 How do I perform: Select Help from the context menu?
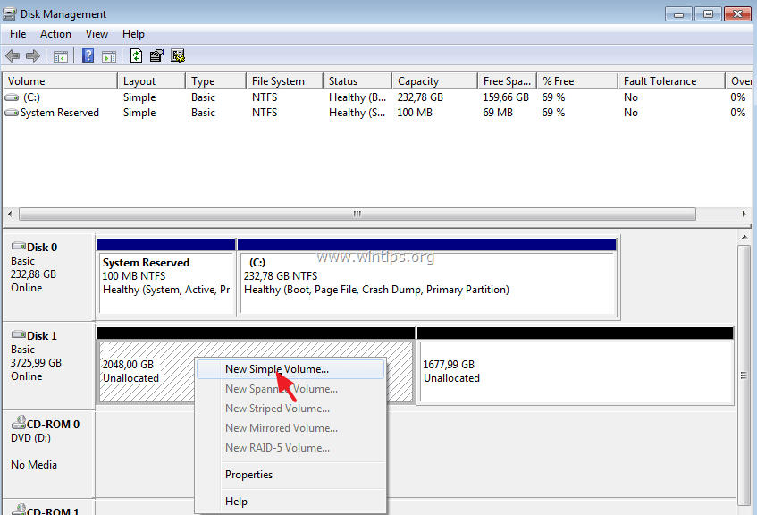coord(236,501)
